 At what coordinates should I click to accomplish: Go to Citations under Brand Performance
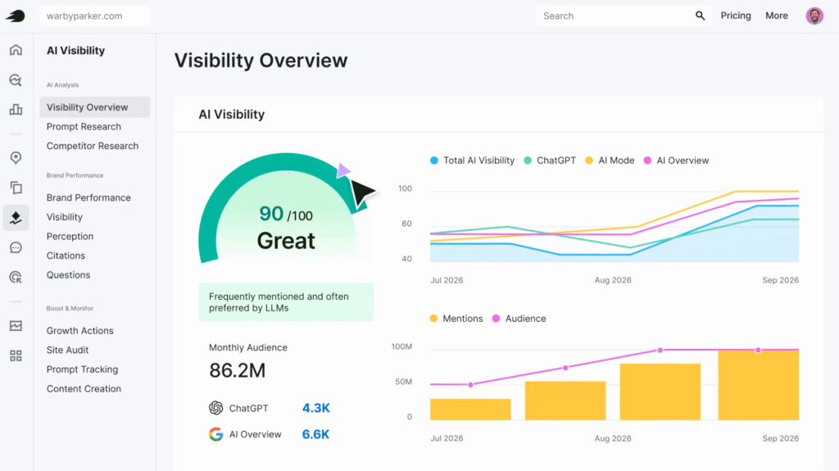point(66,256)
